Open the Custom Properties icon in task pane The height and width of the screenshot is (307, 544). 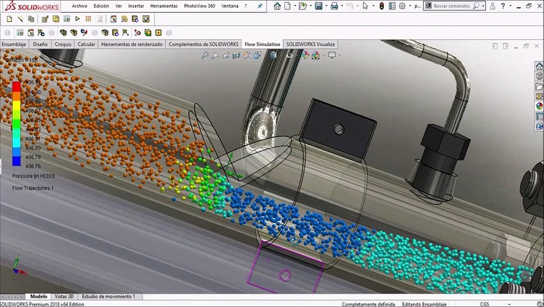[539, 116]
